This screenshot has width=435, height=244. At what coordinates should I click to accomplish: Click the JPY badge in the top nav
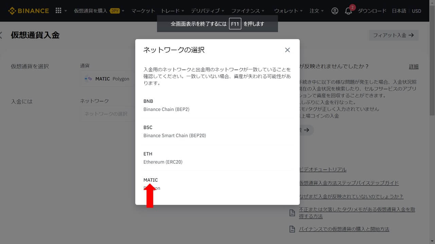point(115,11)
